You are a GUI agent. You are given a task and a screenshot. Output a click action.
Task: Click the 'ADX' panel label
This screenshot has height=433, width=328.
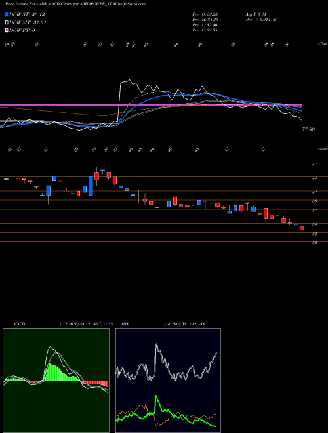(x=125, y=324)
